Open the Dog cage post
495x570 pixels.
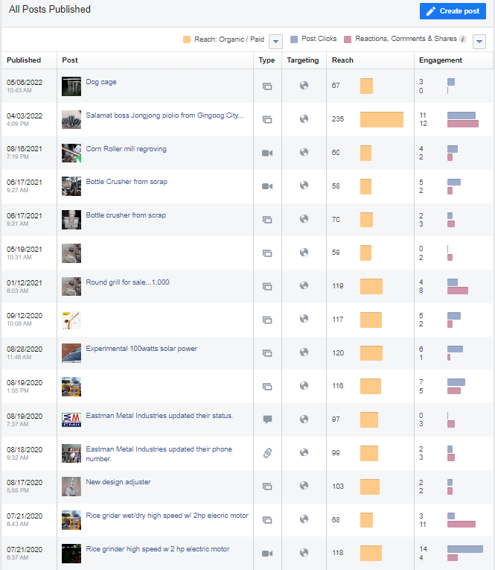101,82
